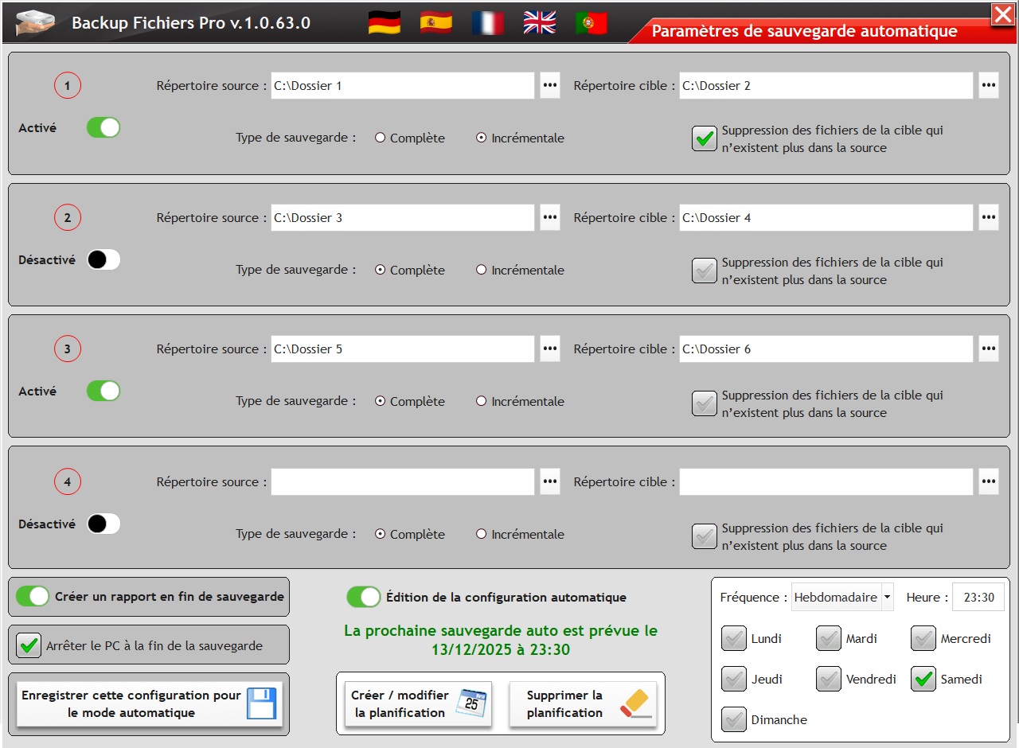Change language using the Portuguese flag
1019x748 pixels.
click(591, 21)
